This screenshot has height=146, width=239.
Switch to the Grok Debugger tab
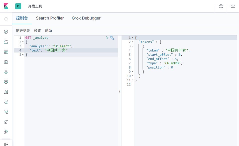(86, 18)
